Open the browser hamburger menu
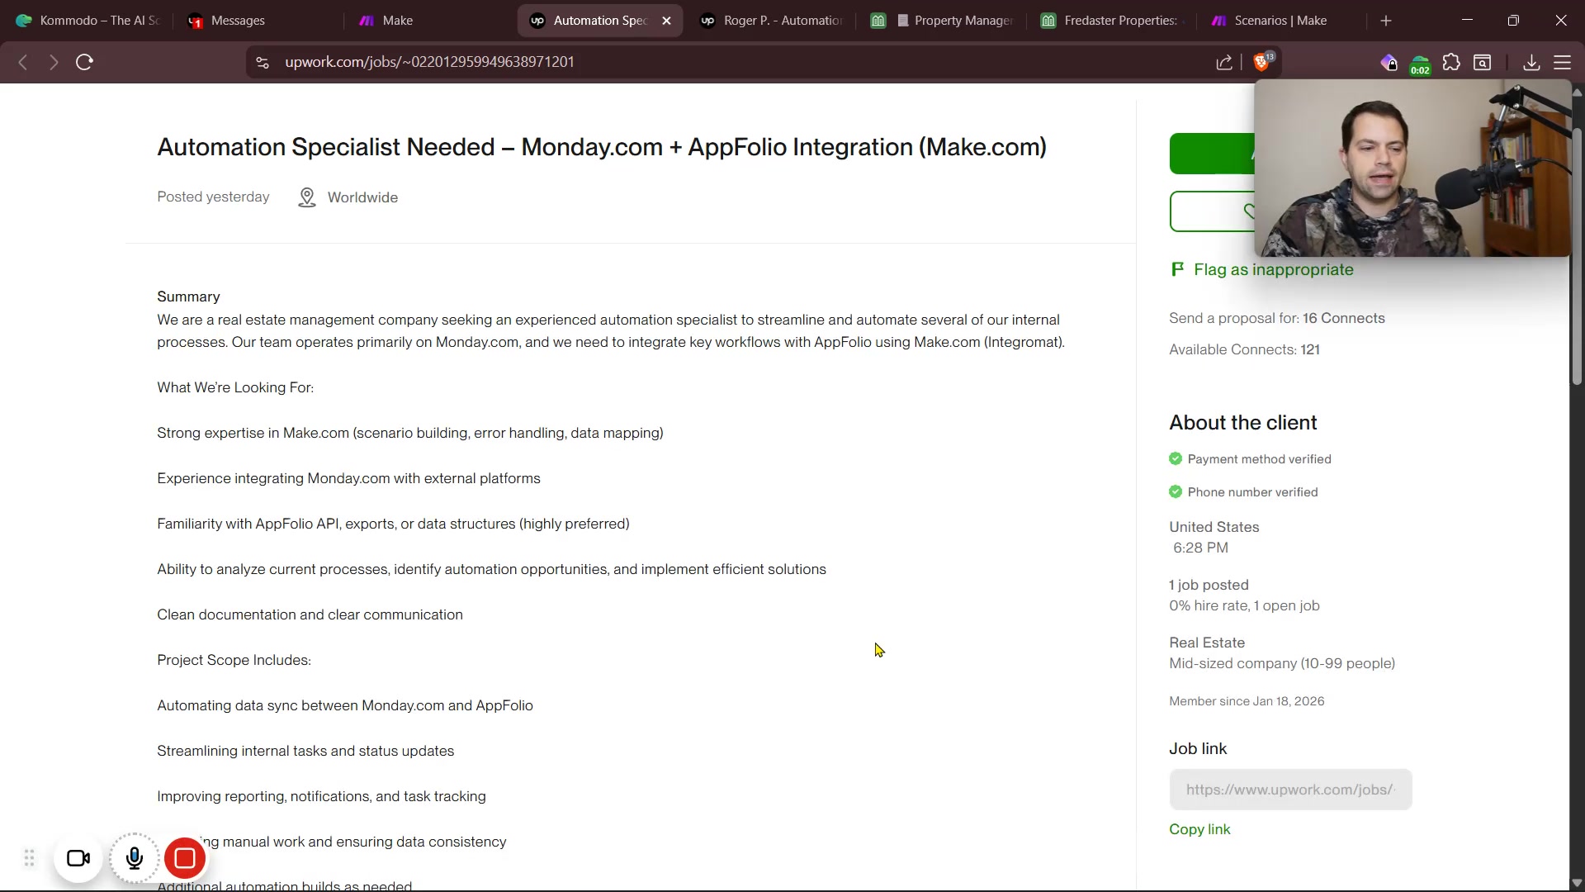The image size is (1585, 892). click(x=1562, y=62)
